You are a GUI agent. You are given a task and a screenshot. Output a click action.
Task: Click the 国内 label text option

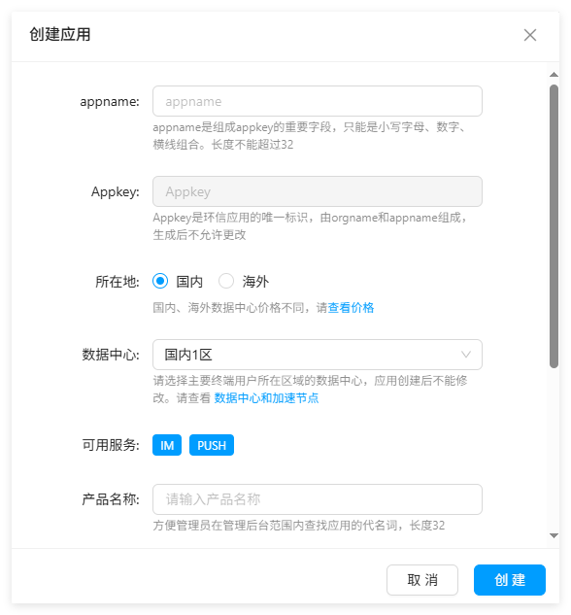(x=189, y=282)
